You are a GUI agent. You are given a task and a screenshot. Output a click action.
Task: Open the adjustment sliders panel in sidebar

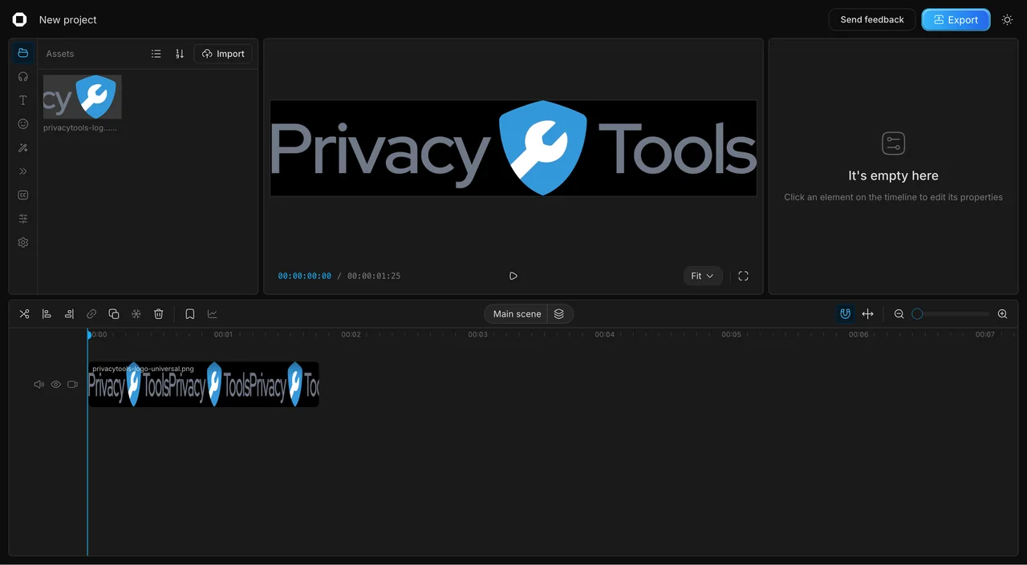click(23, 219)
